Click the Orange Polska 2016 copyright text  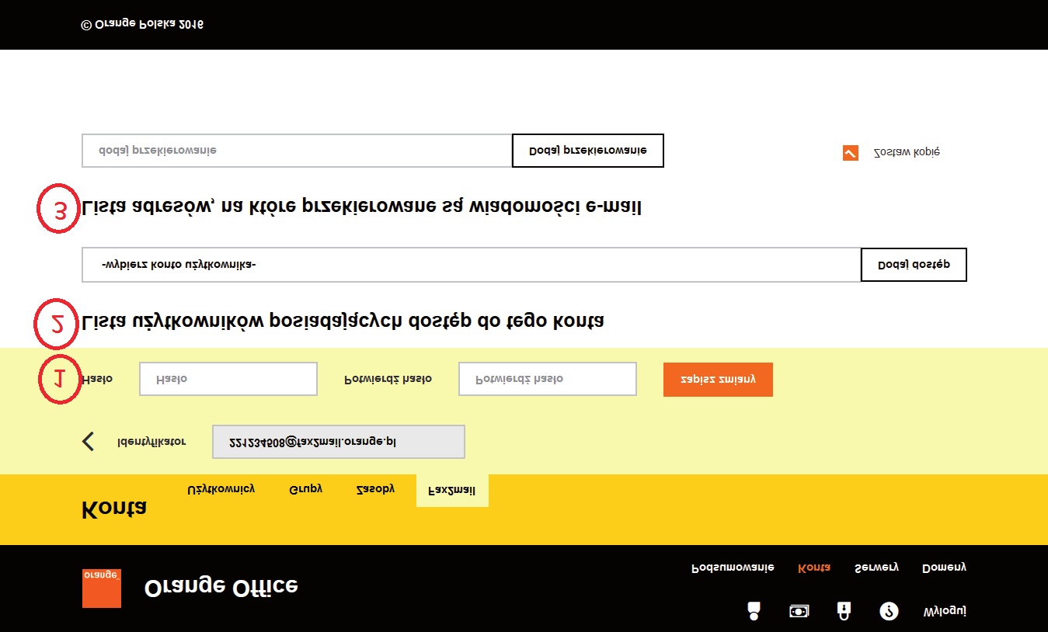pos(142,24)
